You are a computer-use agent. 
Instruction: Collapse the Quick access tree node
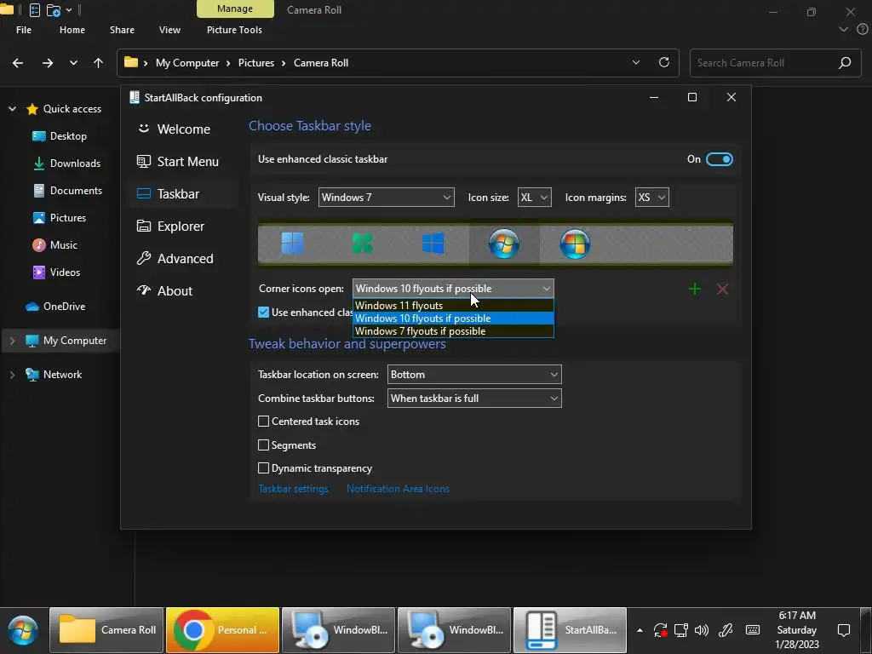[12, 109]
